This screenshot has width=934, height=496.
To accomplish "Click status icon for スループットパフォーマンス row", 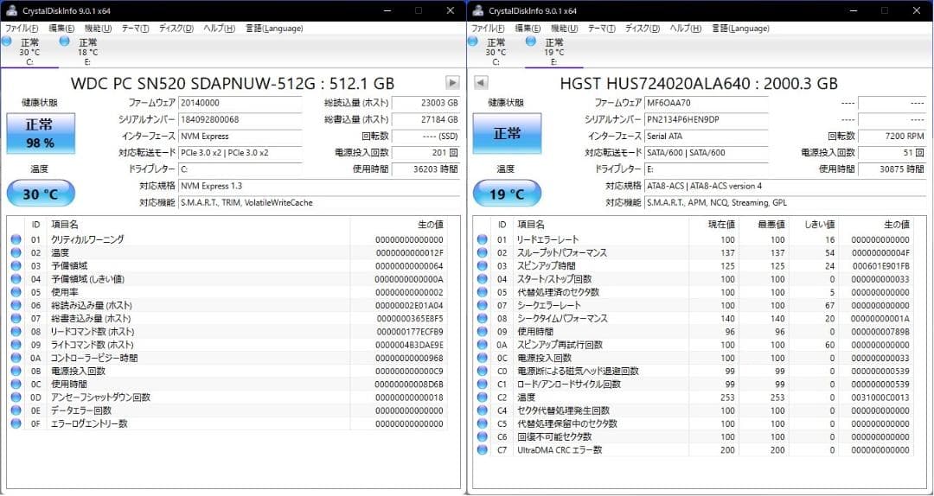I will pos(482,252).
